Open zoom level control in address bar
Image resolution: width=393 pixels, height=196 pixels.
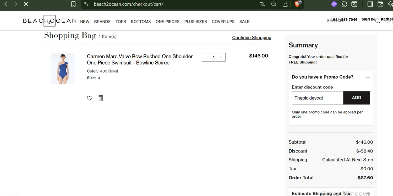(x=274, y=4)
